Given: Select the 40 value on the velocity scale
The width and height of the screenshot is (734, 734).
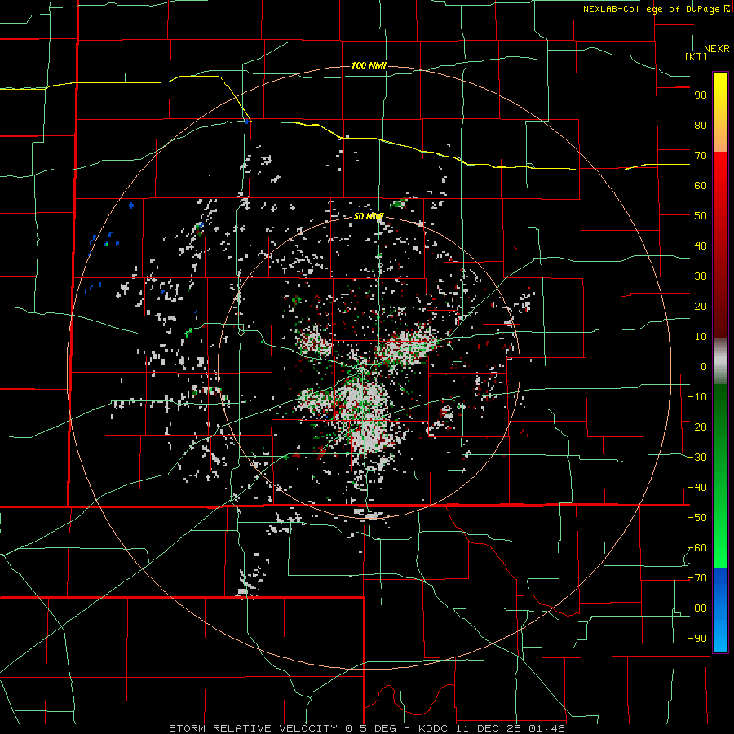Looking at the screenshot, I should click(701, 246).
